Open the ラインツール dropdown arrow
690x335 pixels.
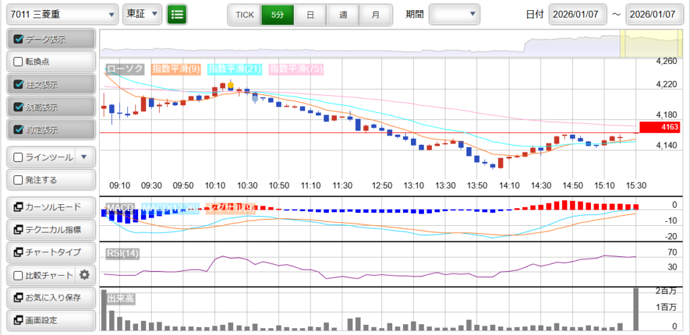[x=84, y=157]
